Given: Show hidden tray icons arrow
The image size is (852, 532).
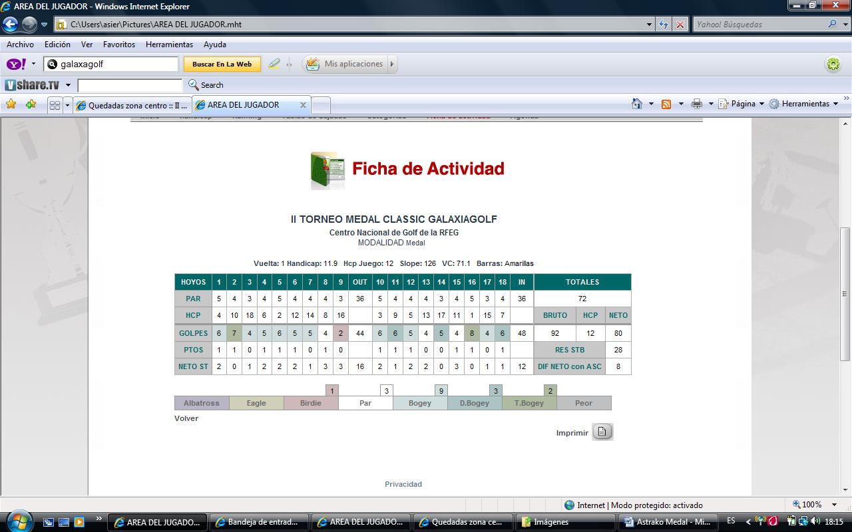Looking at the screenshot, I should click(x=748, y=522).
